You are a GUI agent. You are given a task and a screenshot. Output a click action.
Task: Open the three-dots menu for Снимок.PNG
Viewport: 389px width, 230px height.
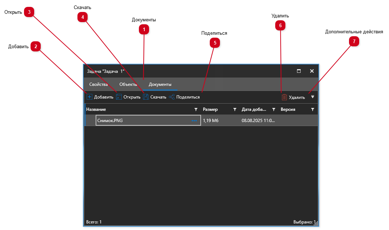pyautogui.click(x=194, y=121)
